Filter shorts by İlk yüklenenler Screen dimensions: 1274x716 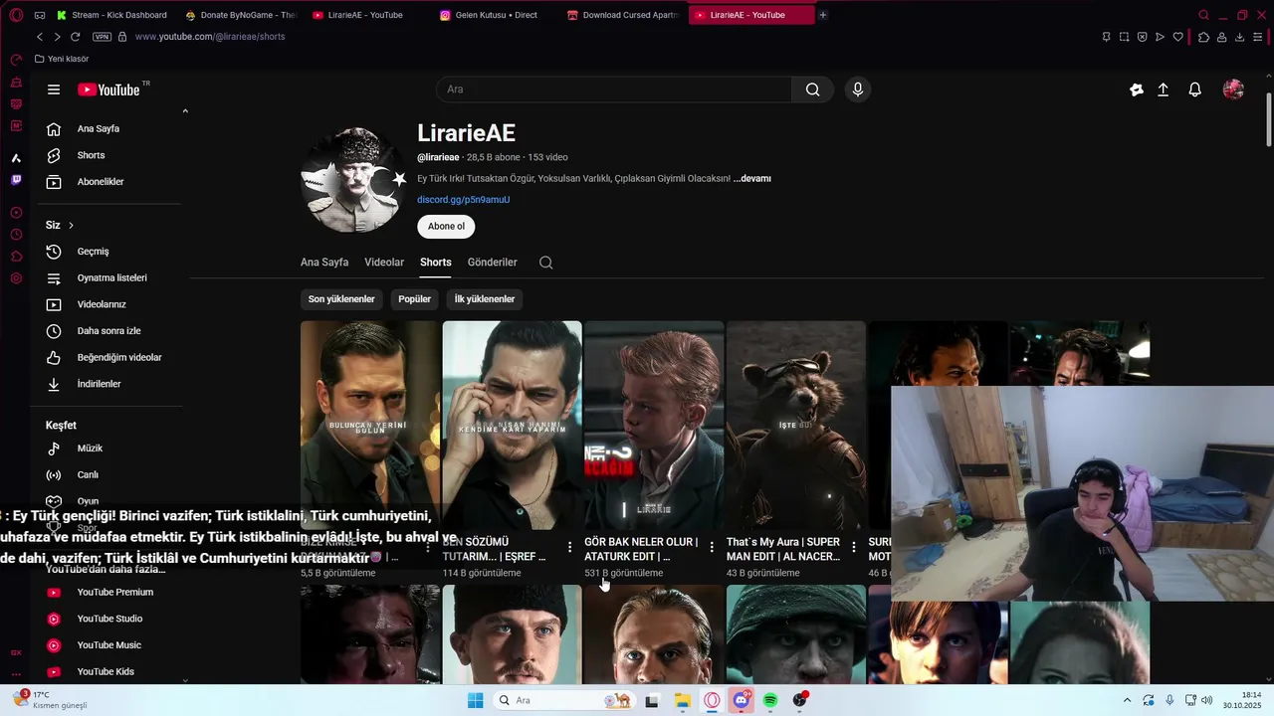pyautogui.click(x=485, y=299)
